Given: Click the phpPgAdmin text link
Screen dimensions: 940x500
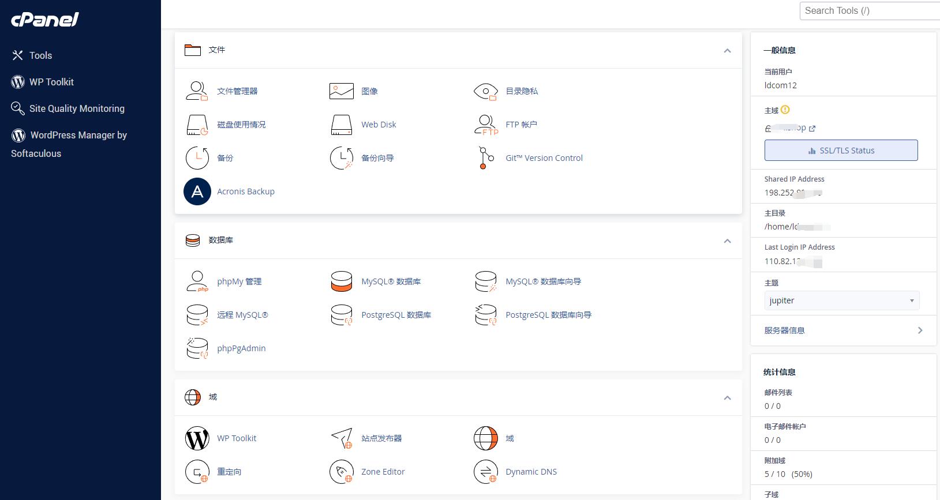Looking at the screenshot, I should [241, 348].
